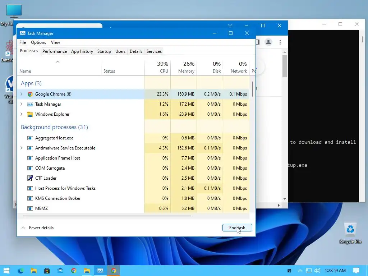Click the network tray icon
Image resolution: width=368 pixels, height=276 pixels.
309,271
